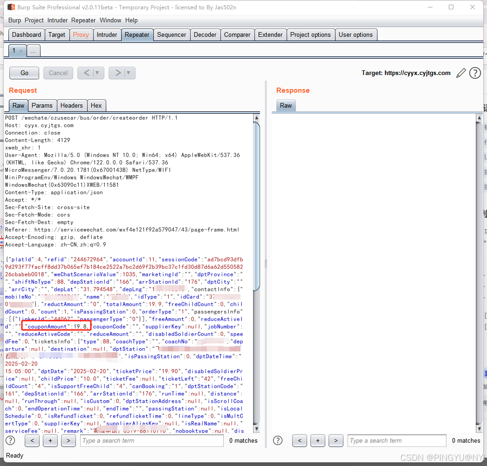Go forward to next request in history

point(118,73)
